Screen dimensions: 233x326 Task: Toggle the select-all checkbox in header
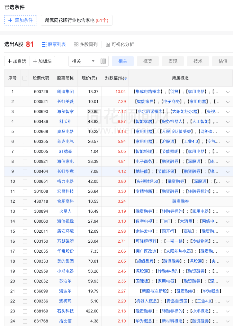pos(25,78)
